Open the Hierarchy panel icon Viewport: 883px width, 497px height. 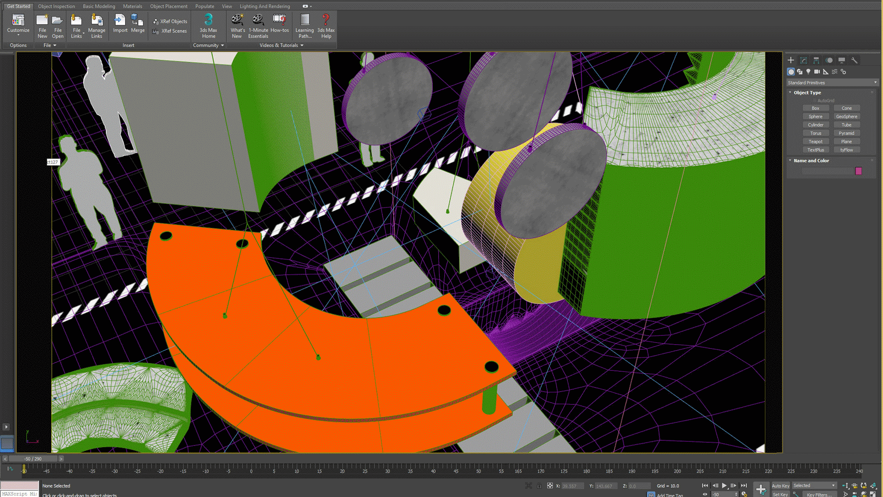click(816, 60)
